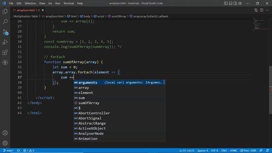Screen dimensions: 272x153
Task: Toggle the bottom panel layout icon
Action: (230, 3)
